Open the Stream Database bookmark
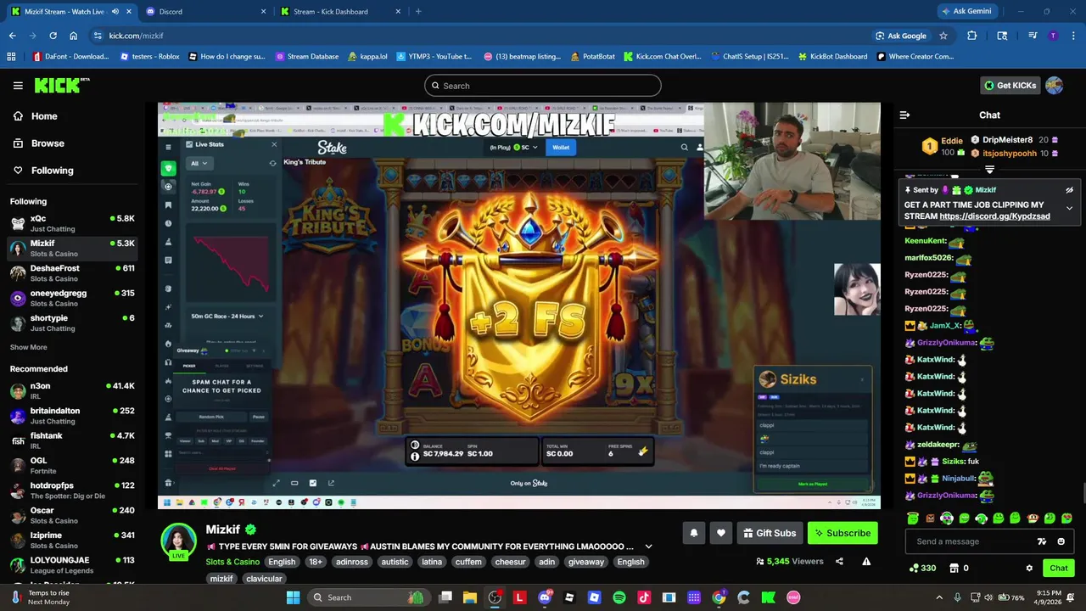 point(306,57)
